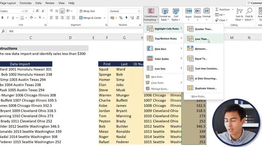The height and width of the screenshot is (147, 262).
Task: Align text right
Action: pyautogui.click(x=62, y=18)
